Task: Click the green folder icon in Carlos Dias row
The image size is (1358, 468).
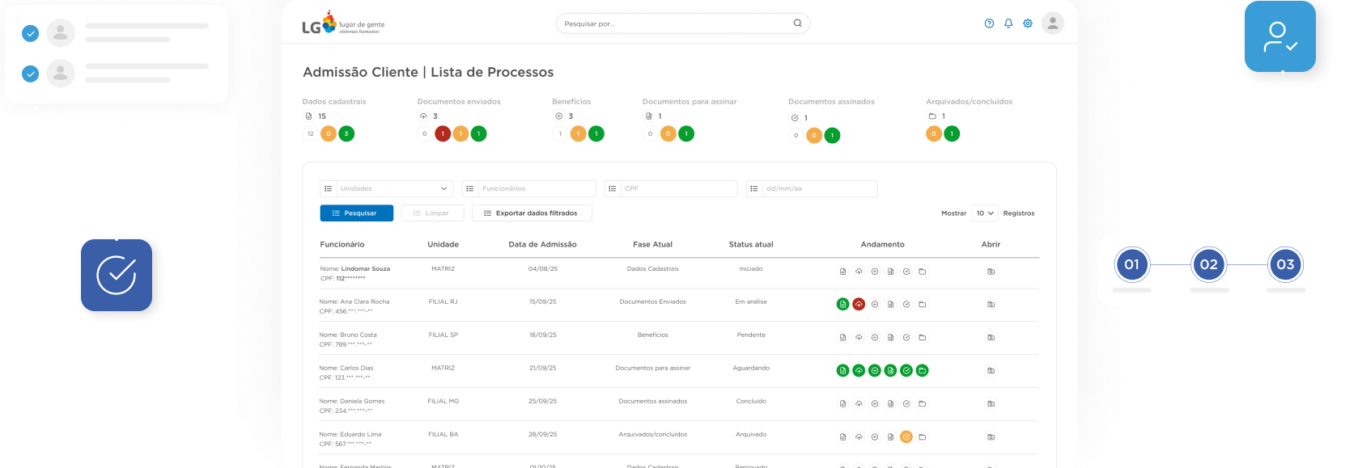Action: [x=922, y=371]
